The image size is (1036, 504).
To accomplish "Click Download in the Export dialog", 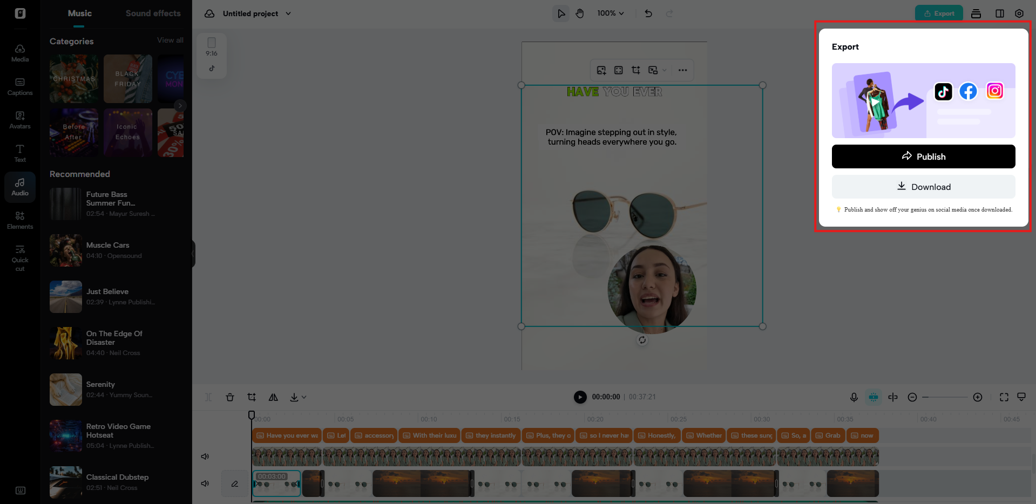I will tap(923, 187).
